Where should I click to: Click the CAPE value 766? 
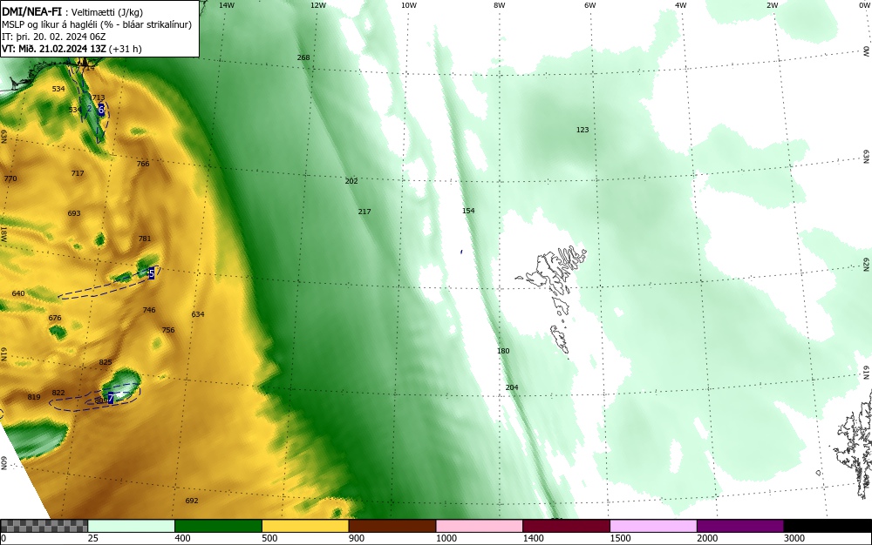[x=143, y=165]
